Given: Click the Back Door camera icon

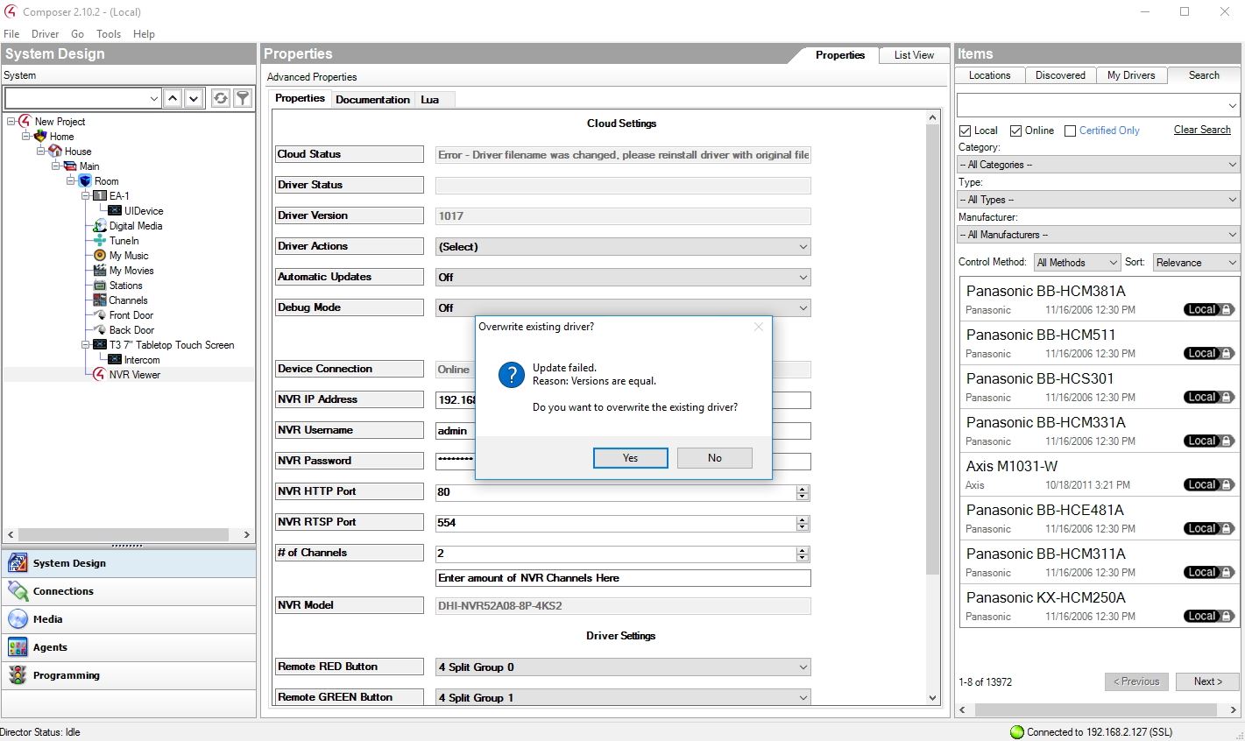Looking at the screenshot, I should [x=100, y=329].
